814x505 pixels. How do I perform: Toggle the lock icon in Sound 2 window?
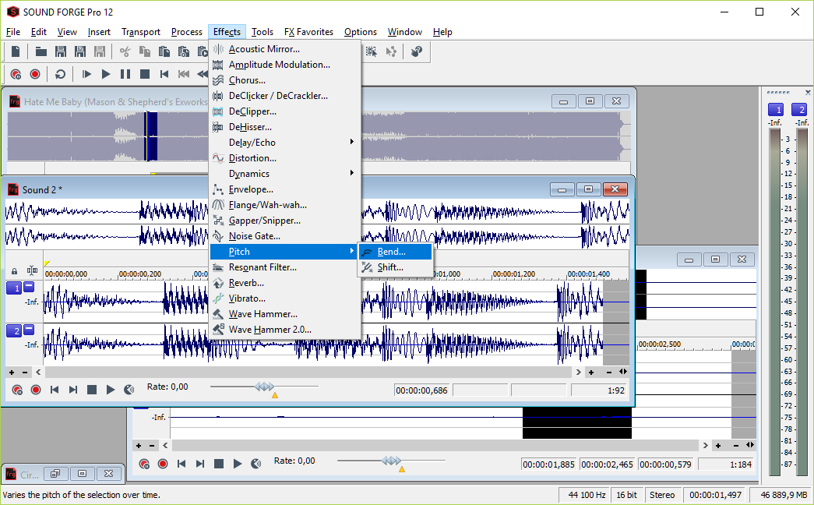[15, 271]
